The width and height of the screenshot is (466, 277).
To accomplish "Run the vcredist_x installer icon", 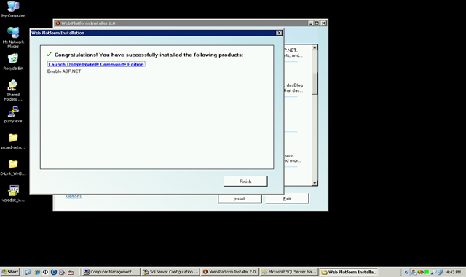I will tap(13, 193).
